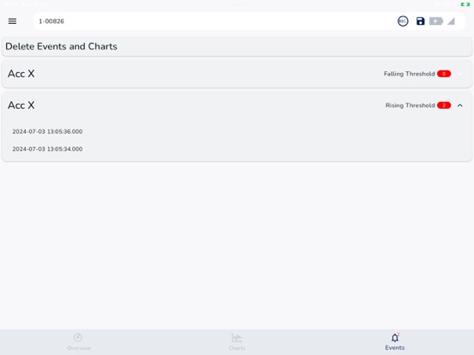
Task: Click the REC record icon
Action: (x=403, y=21)
